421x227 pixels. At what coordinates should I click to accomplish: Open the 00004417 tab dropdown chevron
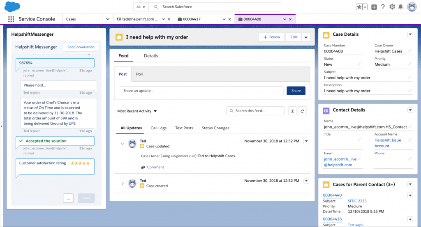pyautogui.click(x=224, y=19)
